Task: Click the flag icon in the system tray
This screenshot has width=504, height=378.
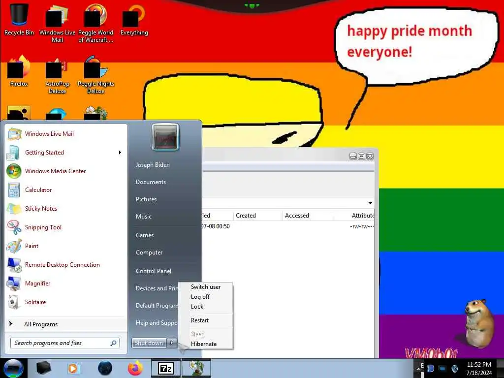Action: click(430, 368)
